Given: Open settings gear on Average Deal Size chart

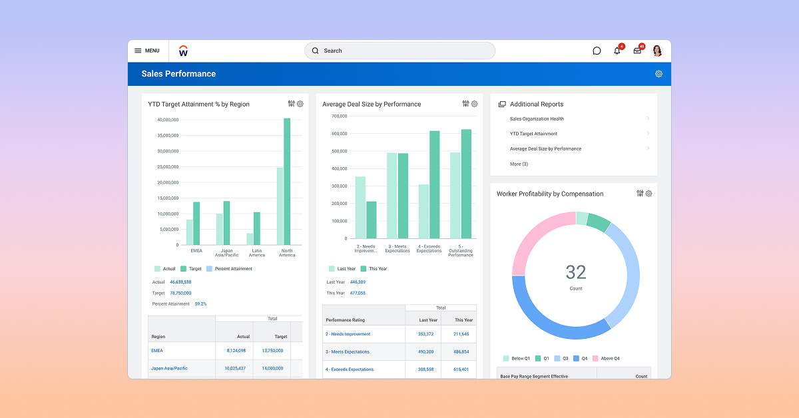Looking at the screenshot, I should [475, 104].
